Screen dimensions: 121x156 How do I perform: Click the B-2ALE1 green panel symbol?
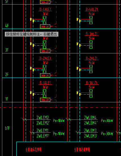click(45, 69)
